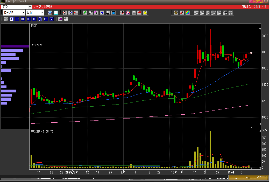Viewport: 270px width, 182px height.
Task: Toggle the MA moving average indicator
Action: 12,19
